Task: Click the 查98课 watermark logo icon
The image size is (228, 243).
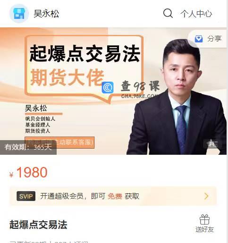Action: pos(108,88)
